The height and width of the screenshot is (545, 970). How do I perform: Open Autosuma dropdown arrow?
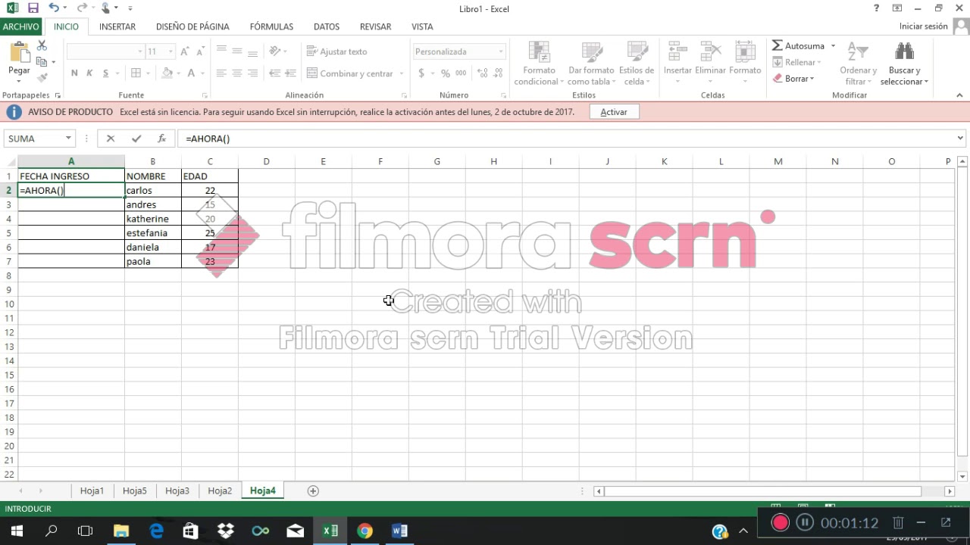tap(833, 46)
